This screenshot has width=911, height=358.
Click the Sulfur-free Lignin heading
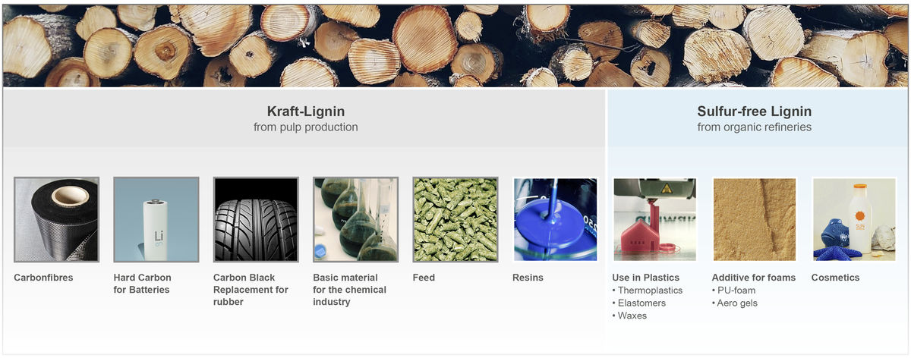click(755, 111)
